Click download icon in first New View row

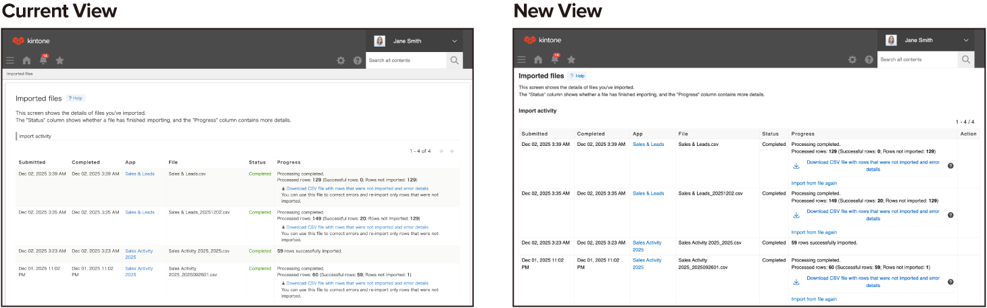(796, 165)
